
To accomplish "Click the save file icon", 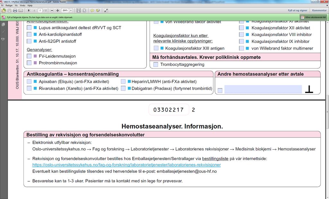I will 9,10.
